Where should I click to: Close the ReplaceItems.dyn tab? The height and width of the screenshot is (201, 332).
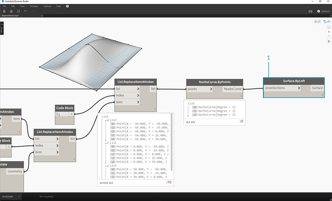pyautogui.click(x=42, y=16)
